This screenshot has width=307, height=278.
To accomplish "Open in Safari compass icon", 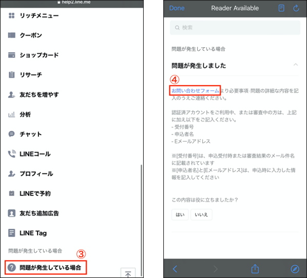I will pos(295,269).
